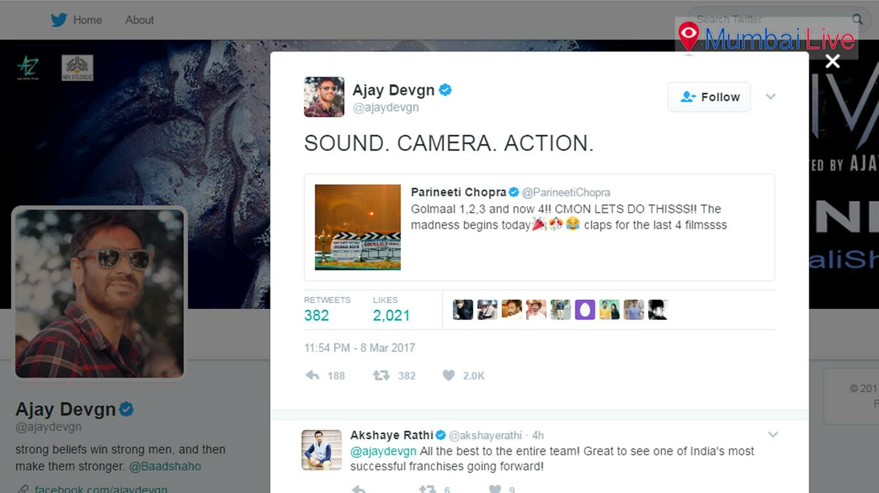879x493 pixels.
Task: Click the search magnifier icon
Action: tap(857, 19)
